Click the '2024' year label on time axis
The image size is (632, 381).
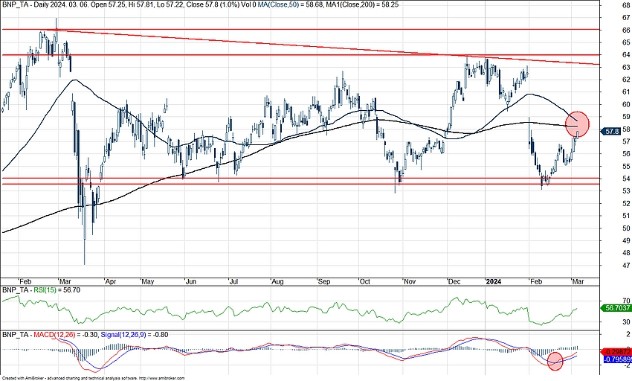(x=494, y=282)
